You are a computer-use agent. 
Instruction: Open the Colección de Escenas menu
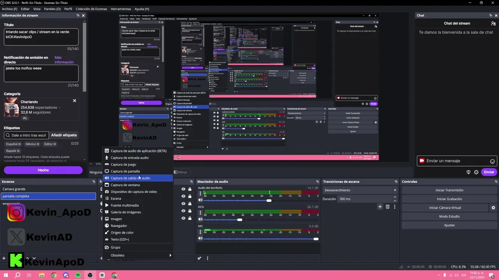coord(91,9)
